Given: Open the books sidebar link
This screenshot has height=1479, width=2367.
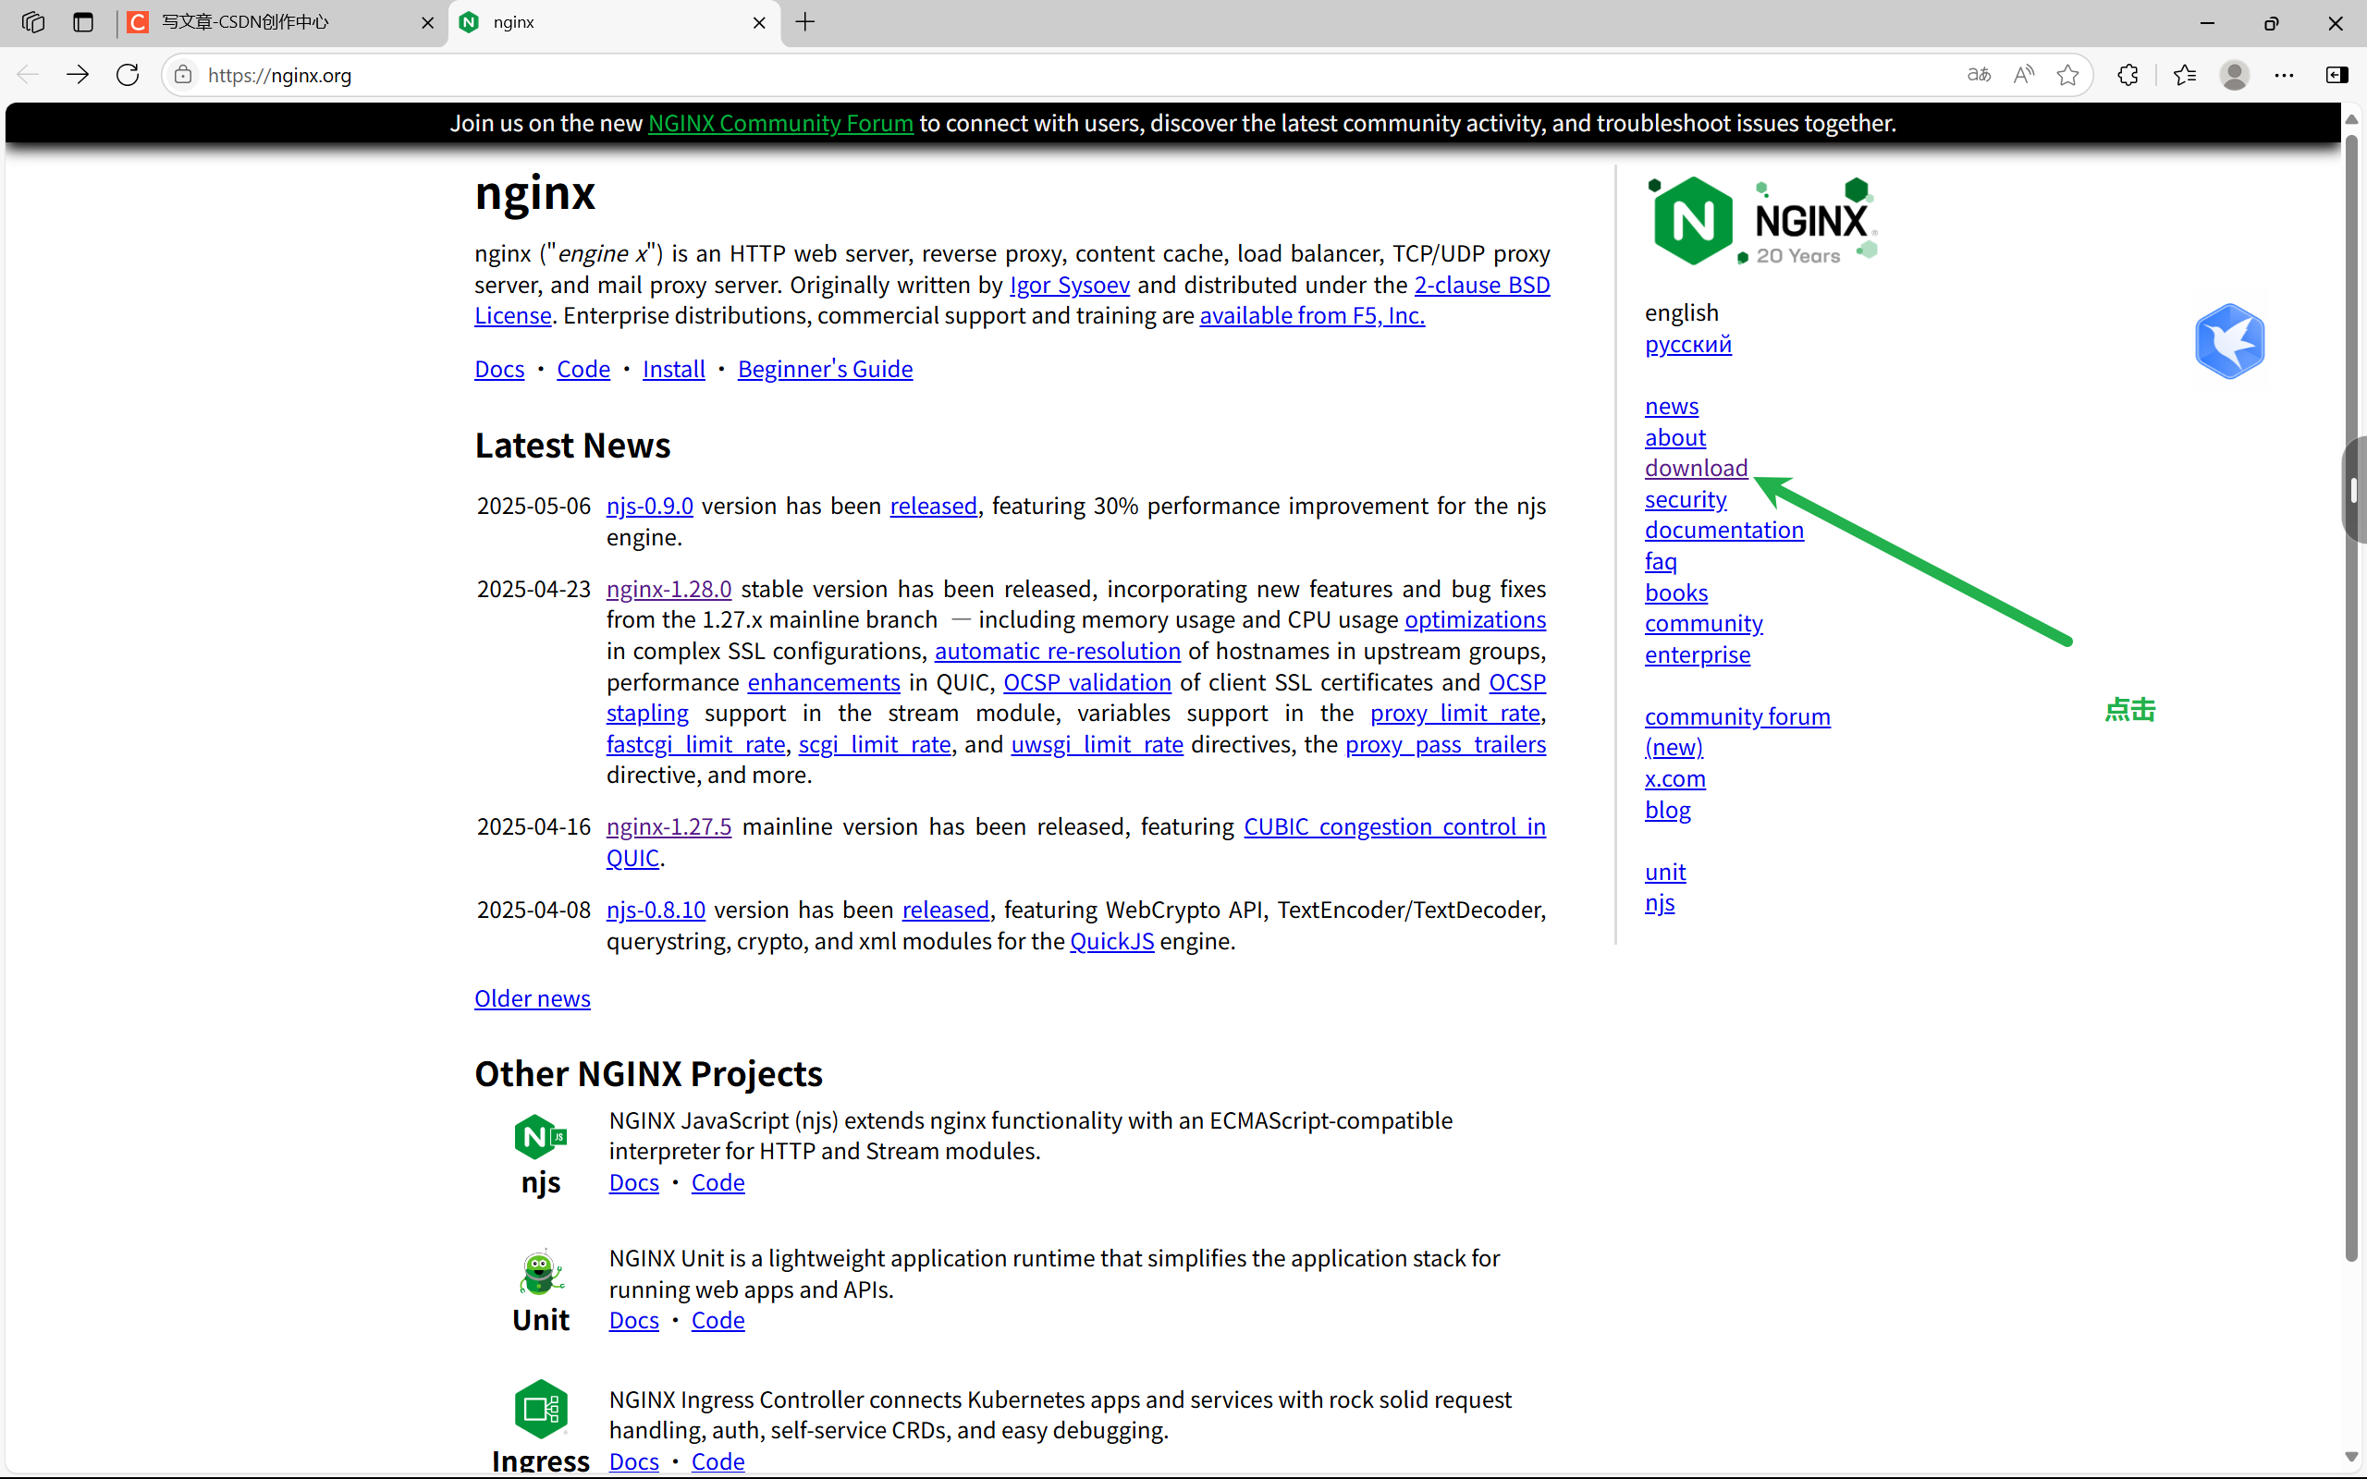Looking at the screenshot, I should click(x=1675, y=593).
